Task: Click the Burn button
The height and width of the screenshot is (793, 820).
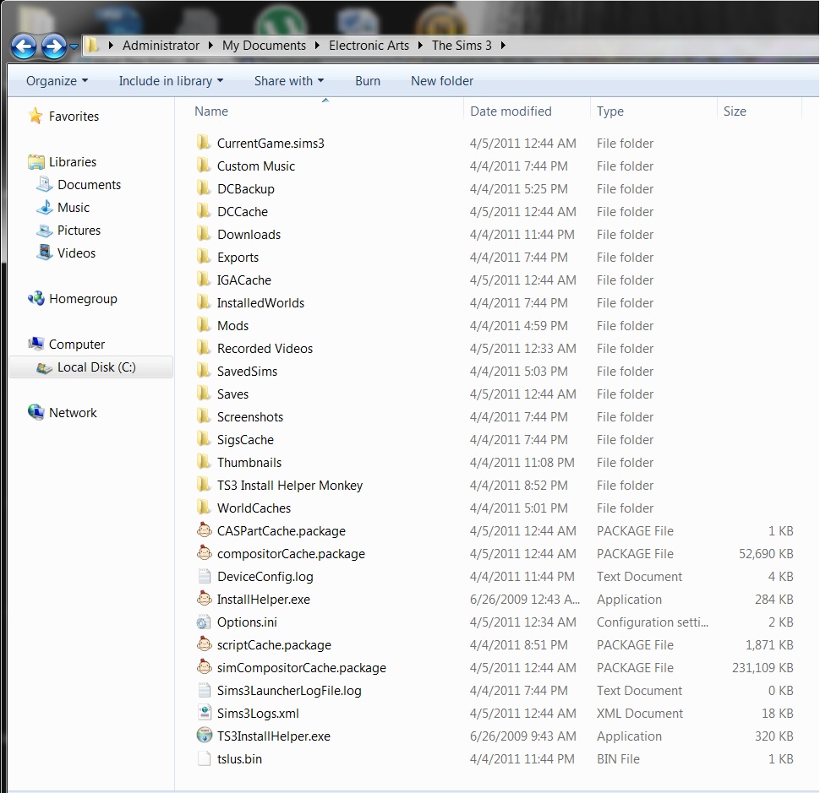Action: 368,81
